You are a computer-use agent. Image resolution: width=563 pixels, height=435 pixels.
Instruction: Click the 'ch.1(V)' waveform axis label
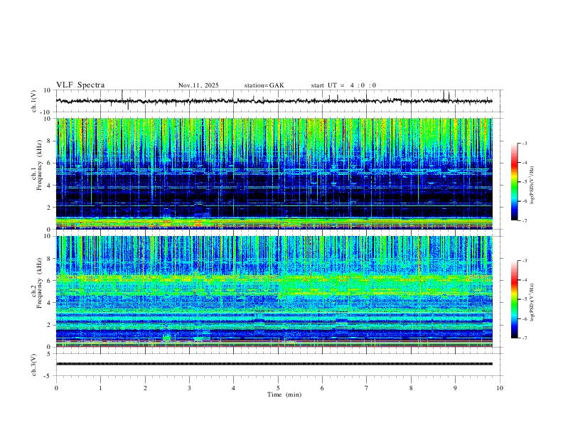pyautogui.click(x=33, y=101)
